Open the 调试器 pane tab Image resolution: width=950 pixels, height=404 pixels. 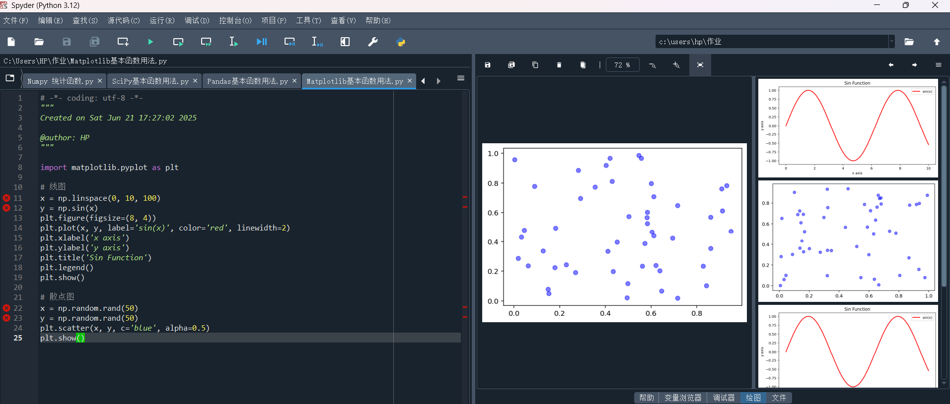724,398
